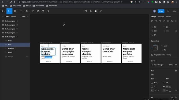Click the Align left icon

152,21
